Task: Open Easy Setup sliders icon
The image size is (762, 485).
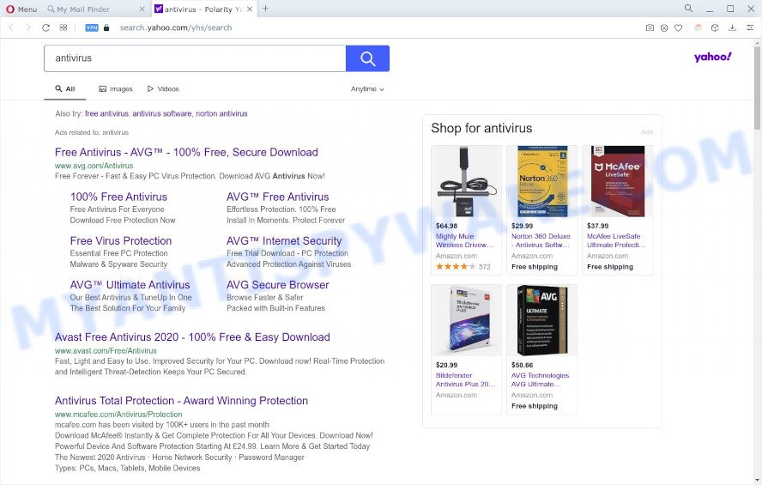Action: 750,27
